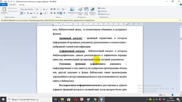This screenshot has width=182, height=102.
Task: Center-align the text
Action: (55, 13)
